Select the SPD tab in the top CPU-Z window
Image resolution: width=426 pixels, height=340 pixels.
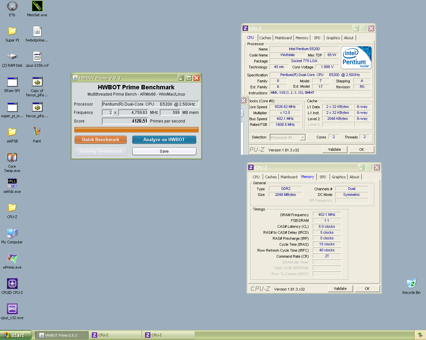click(317, 38)
